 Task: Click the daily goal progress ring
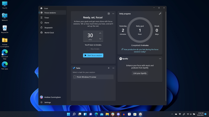(140, 30)
